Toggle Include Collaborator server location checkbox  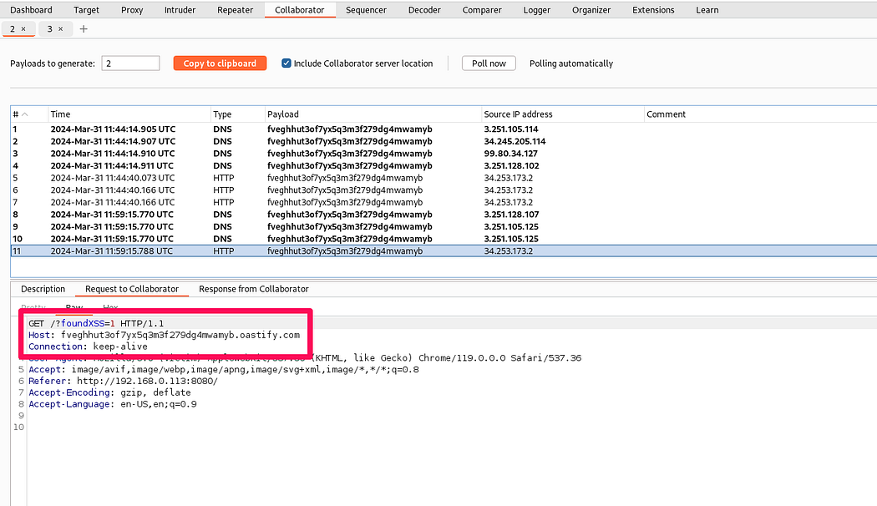[286, 63]
